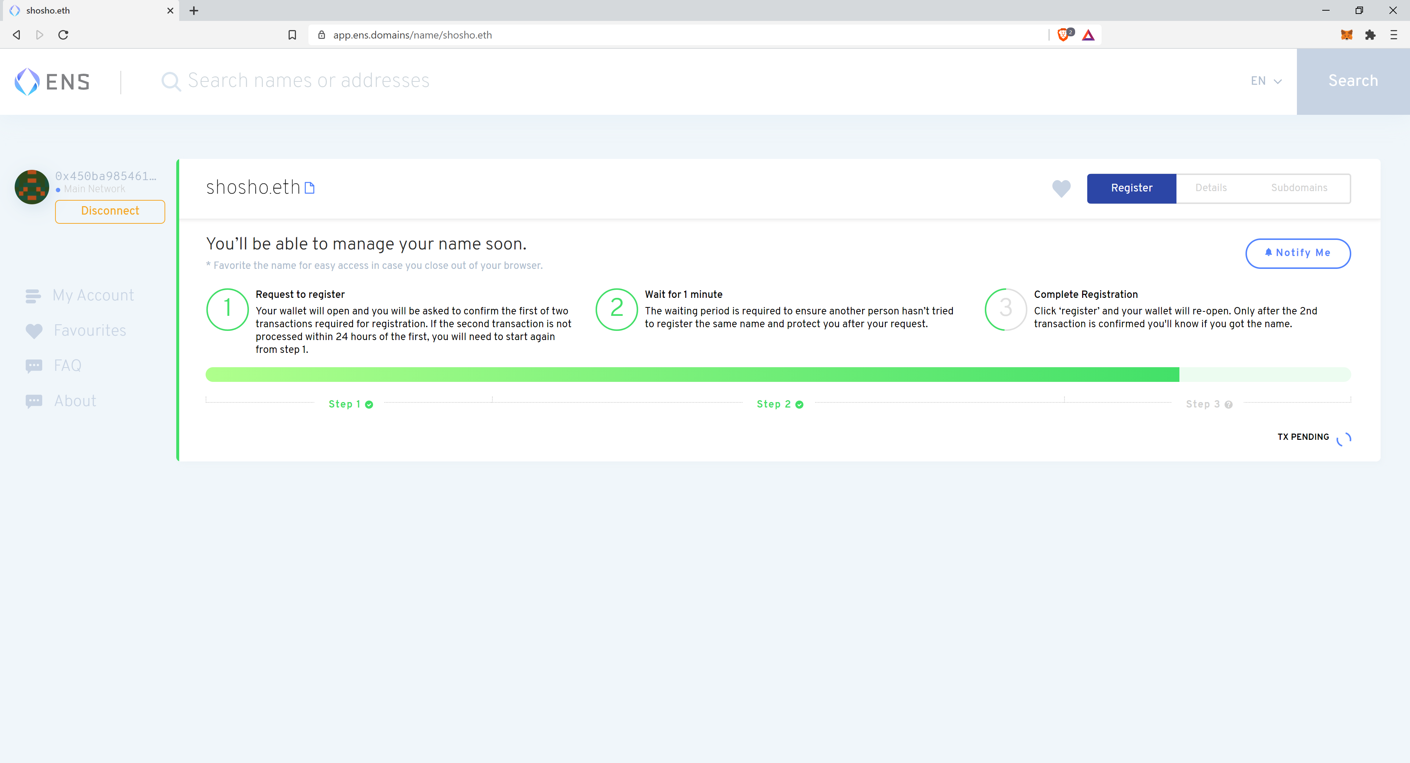Open the browser hamburger menu

coord(1393,35)
